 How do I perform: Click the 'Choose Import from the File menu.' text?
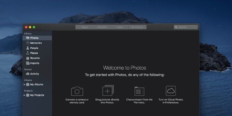[139, 101]
